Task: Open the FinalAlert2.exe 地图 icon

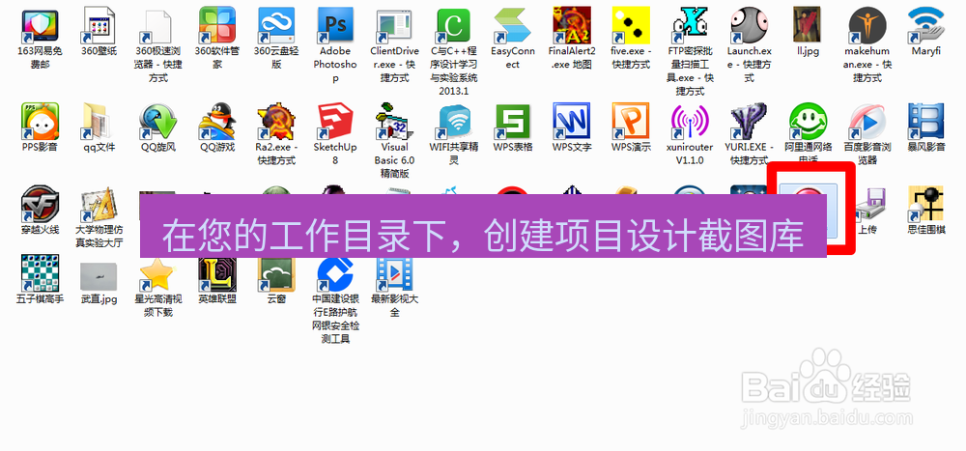Action: (x=572, y=24)
